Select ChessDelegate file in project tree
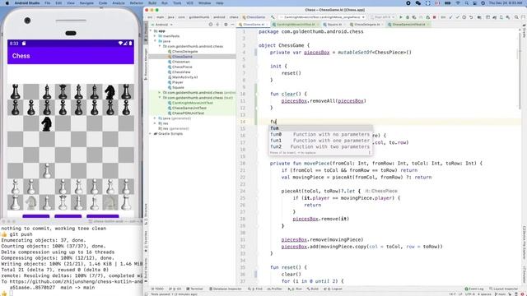Viewport: 527px width, 296px height. point(184,51)
